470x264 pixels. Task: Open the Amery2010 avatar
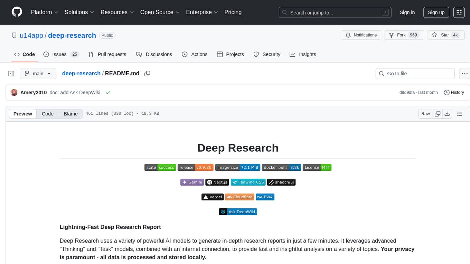click(14, 92)
